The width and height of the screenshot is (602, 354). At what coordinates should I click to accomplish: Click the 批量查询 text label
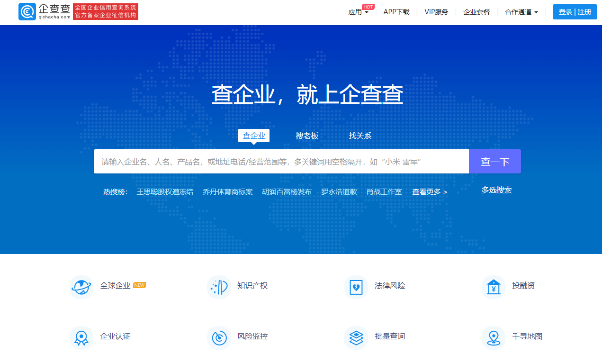tap(390, 336)
